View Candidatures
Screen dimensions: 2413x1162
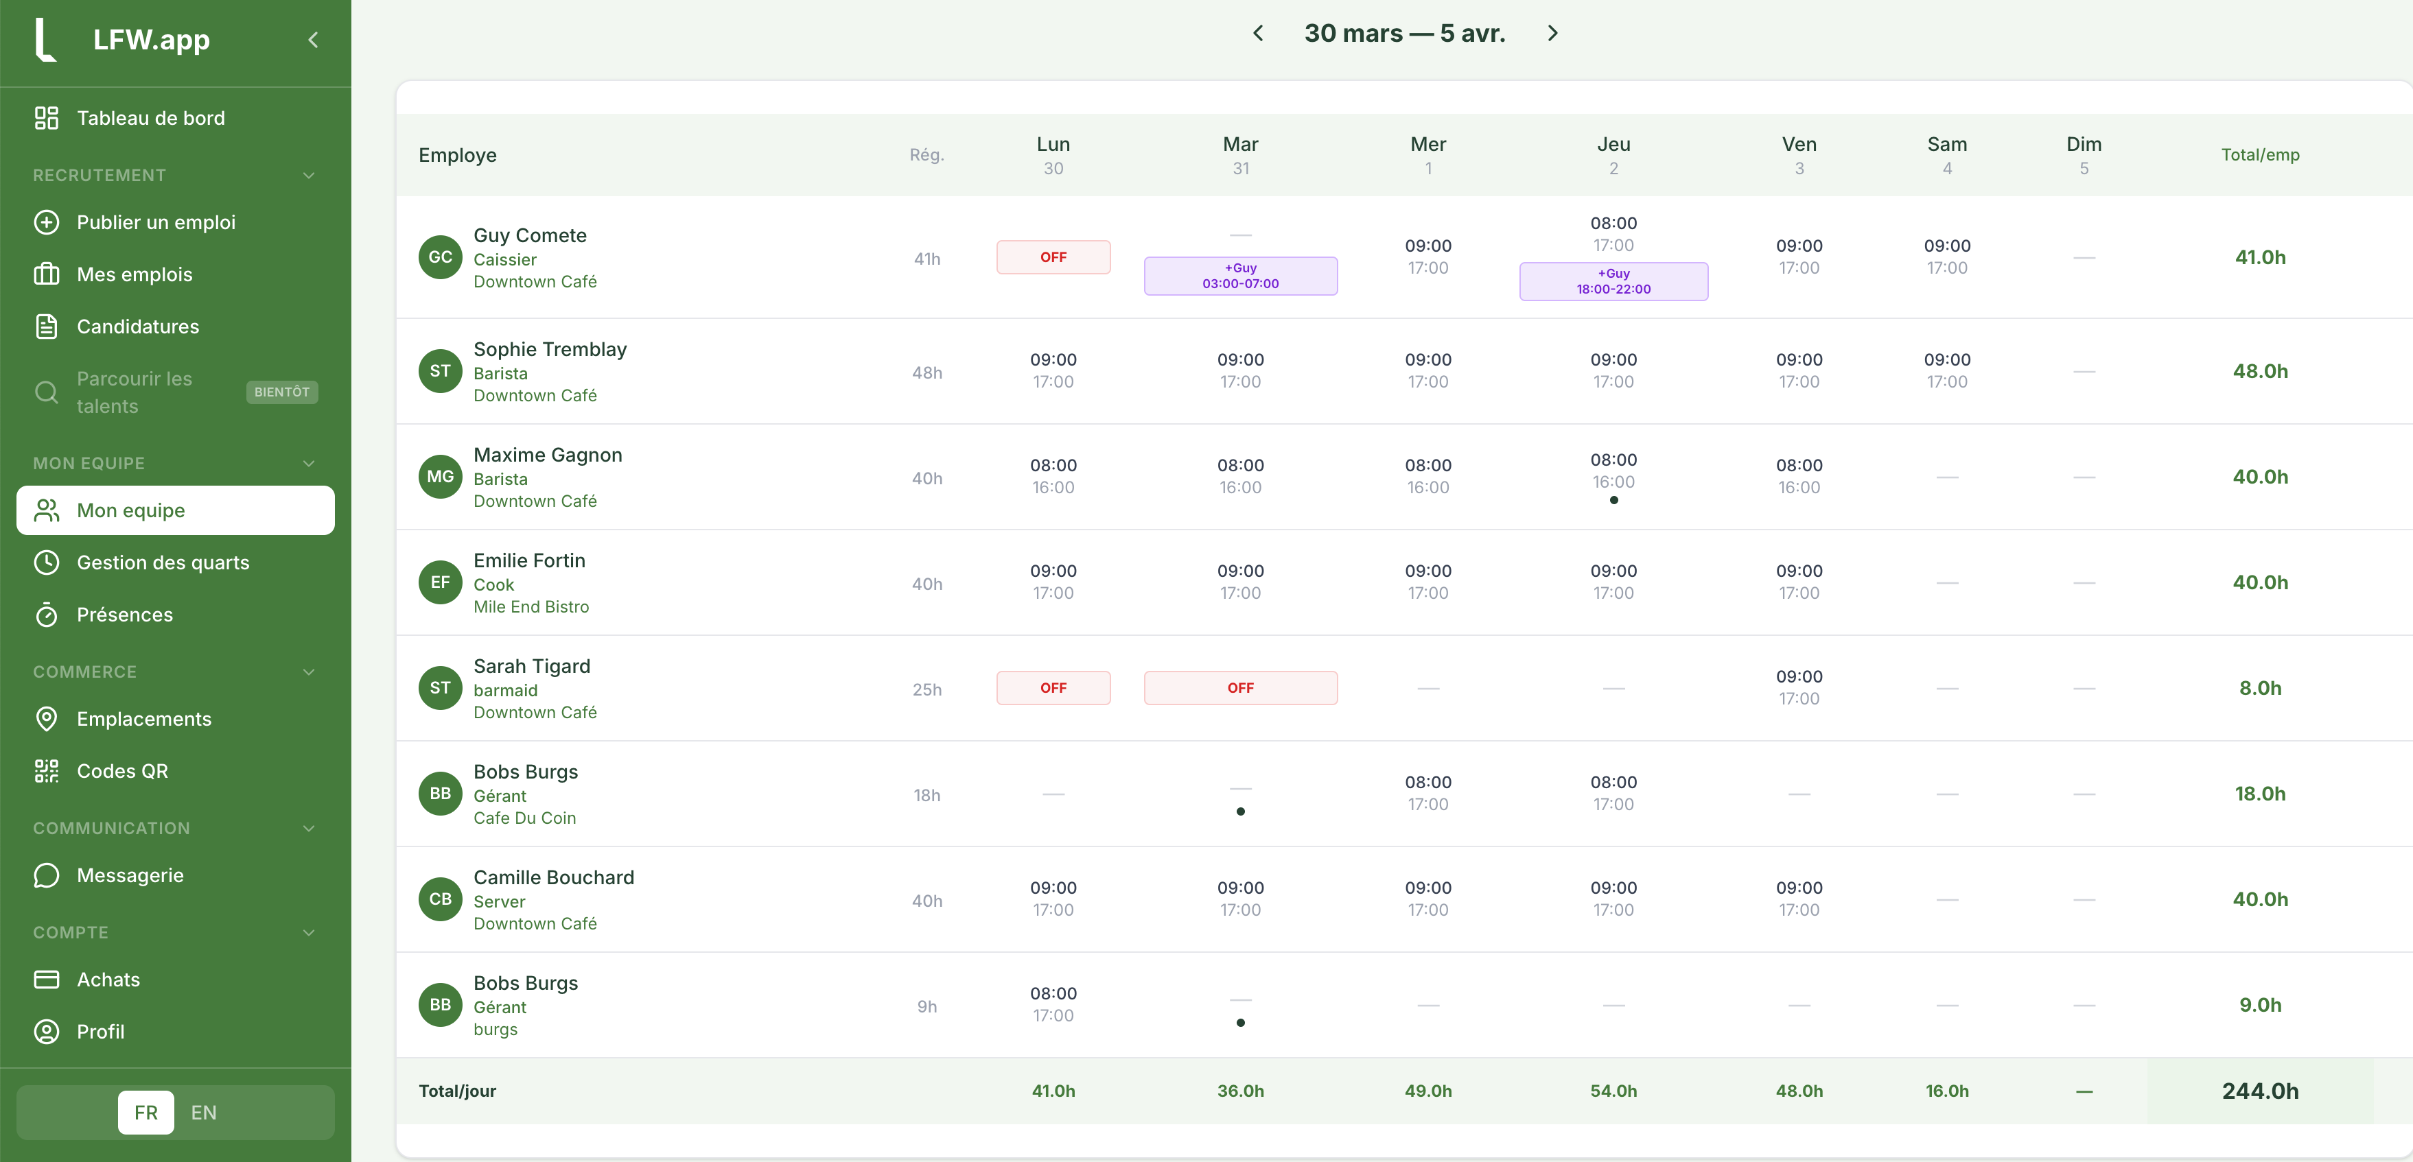[x=138, y=326]
